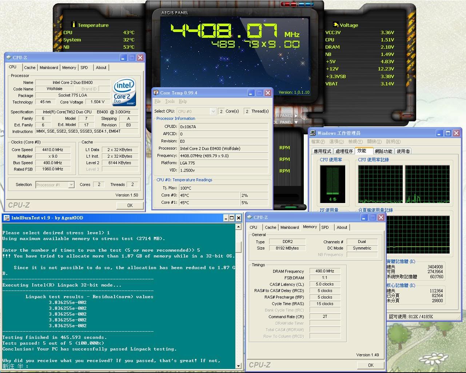
Task: Close the IntelBurnTest console window
Action: (x=238, y=218)
